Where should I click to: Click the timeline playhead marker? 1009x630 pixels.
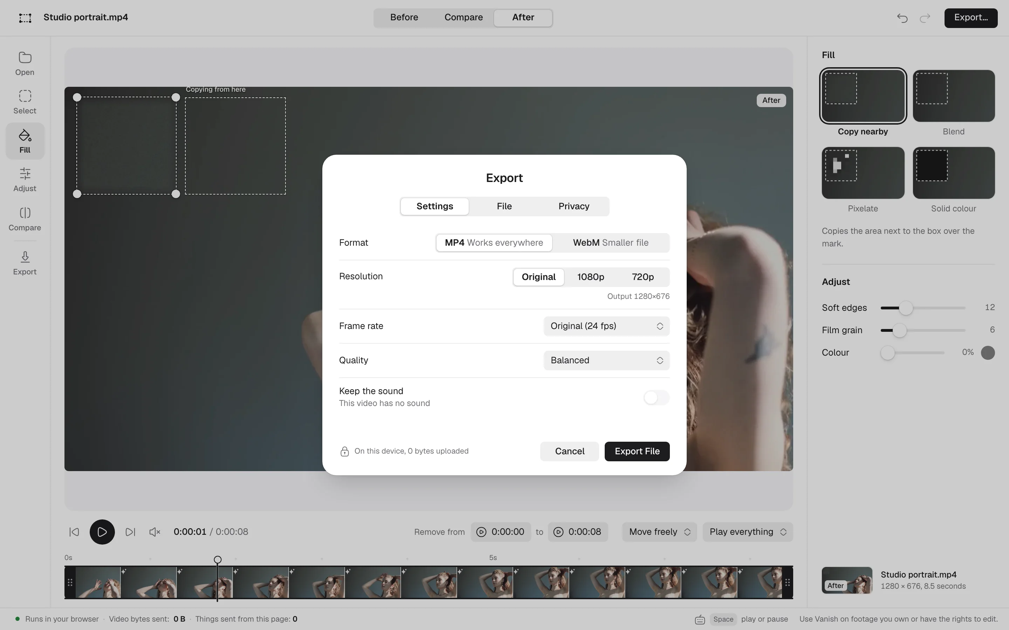coord(218,560)
